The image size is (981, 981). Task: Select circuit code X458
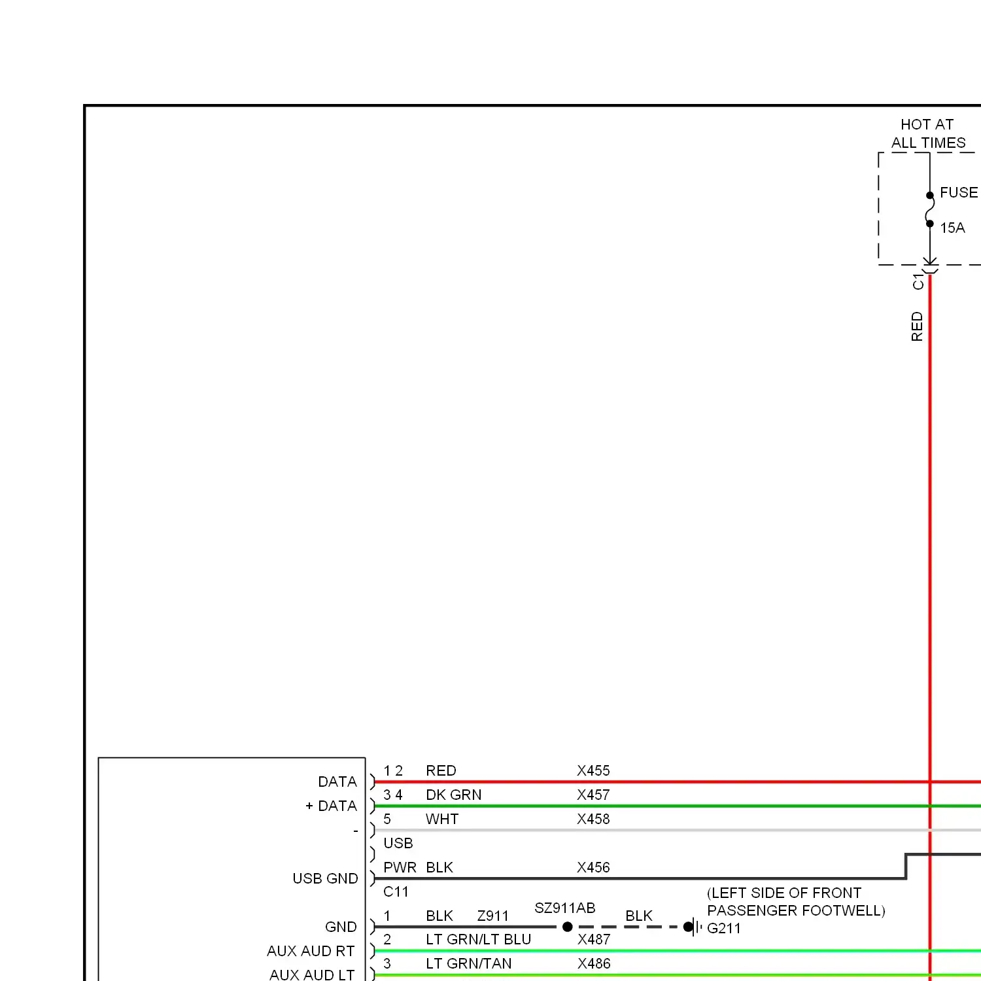(593, 819)
